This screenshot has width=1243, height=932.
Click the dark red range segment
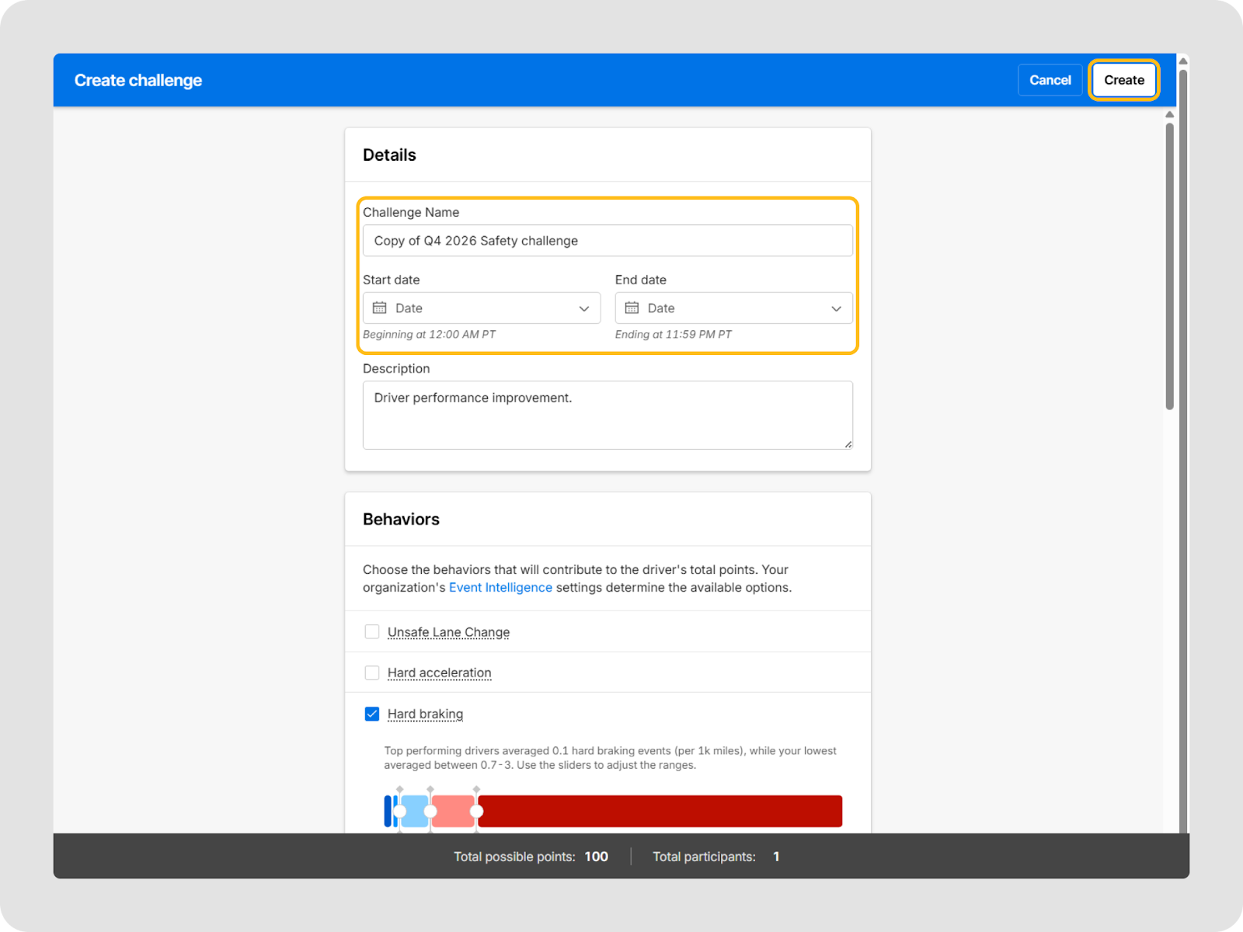click(x=660, y=811)
